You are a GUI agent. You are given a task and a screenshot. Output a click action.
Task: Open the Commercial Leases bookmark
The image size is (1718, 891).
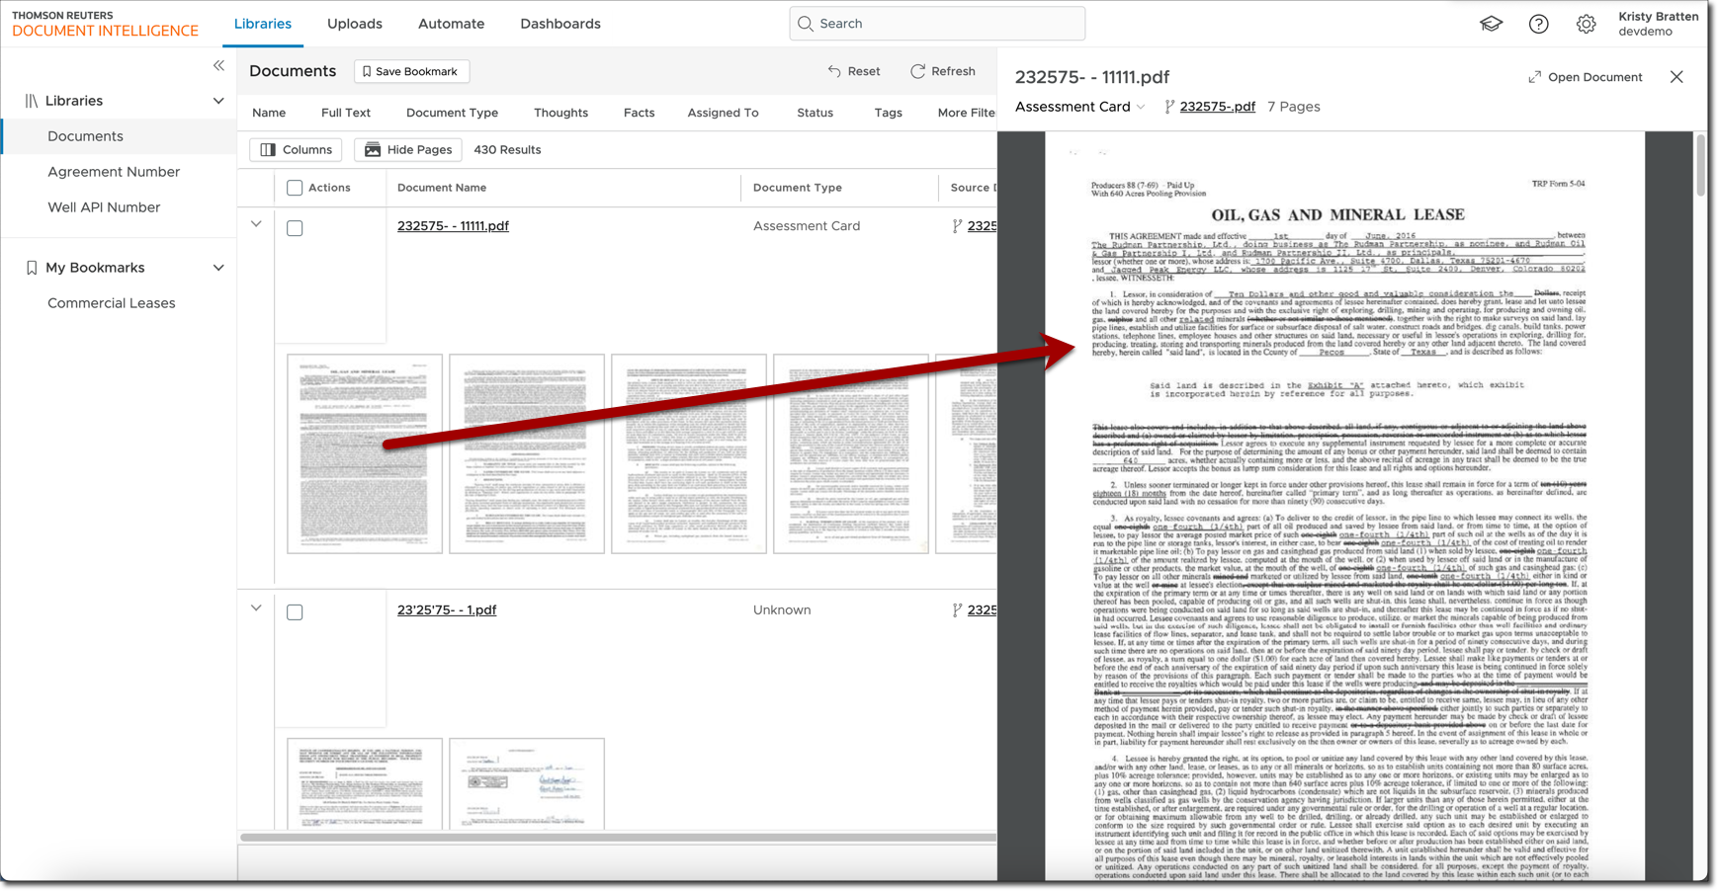pos(111,302)
